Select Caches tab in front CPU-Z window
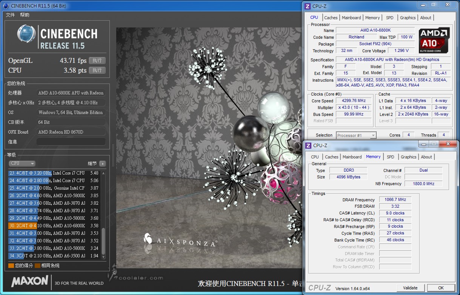Screen dimensions: 460x295 [x=332, y=157]
